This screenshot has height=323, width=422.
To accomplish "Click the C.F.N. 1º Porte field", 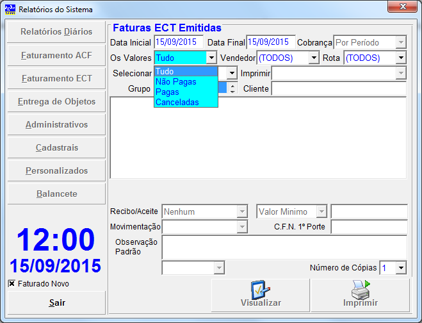I will coord(369,227).
